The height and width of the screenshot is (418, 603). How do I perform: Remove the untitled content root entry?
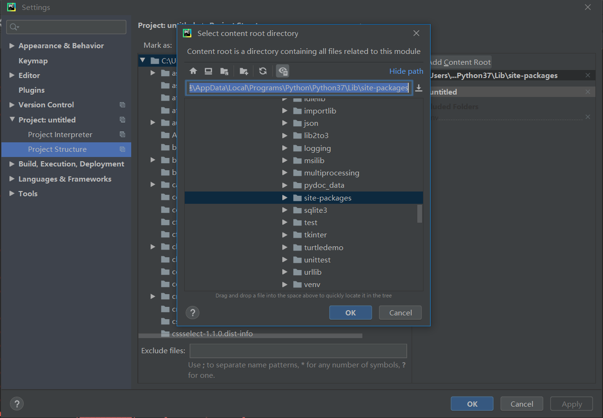pyautogui.click(x=588, y=92)
